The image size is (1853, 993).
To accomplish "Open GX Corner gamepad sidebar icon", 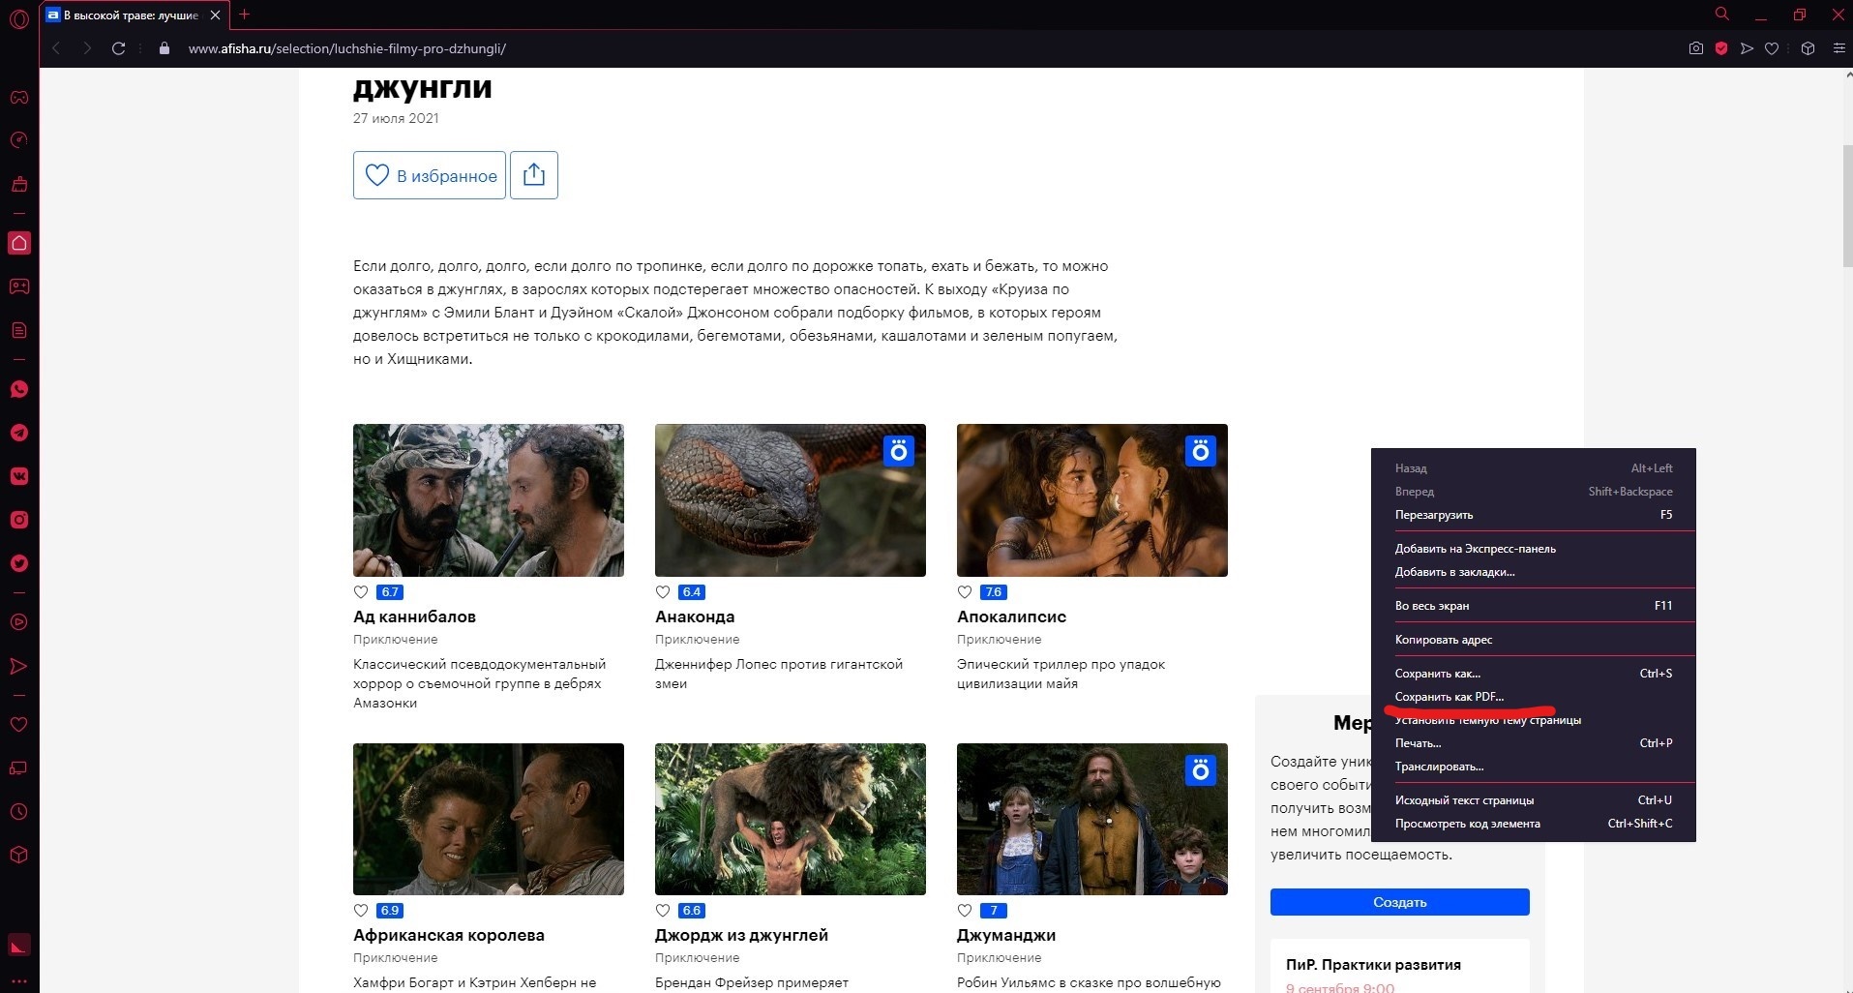I will 19,97.
